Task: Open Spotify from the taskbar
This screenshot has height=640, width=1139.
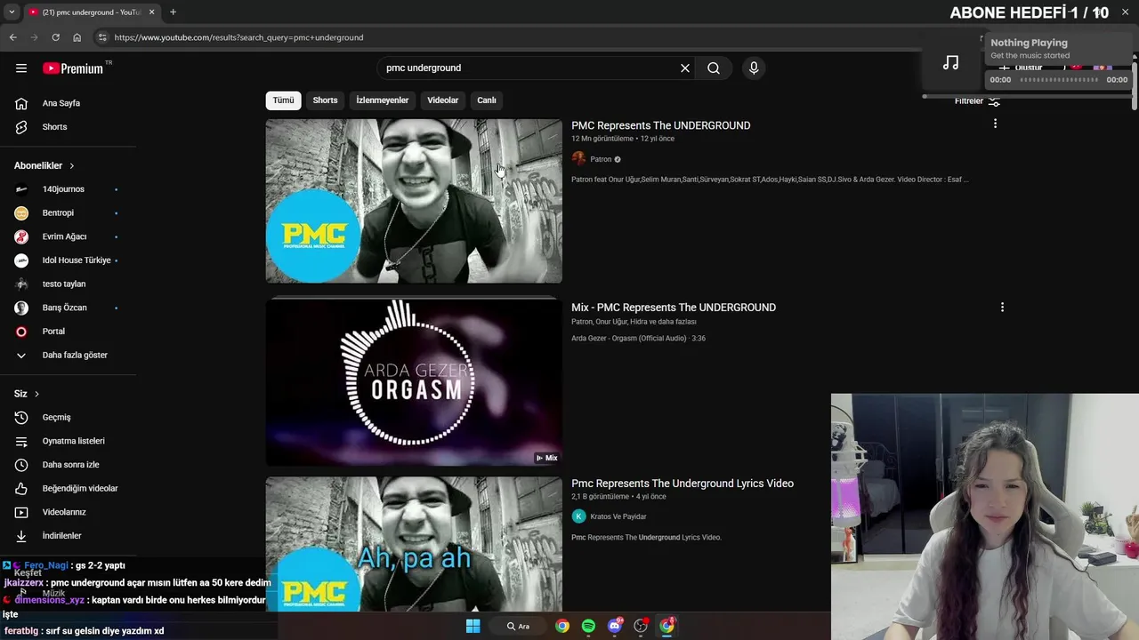Action: pos(588,626)
